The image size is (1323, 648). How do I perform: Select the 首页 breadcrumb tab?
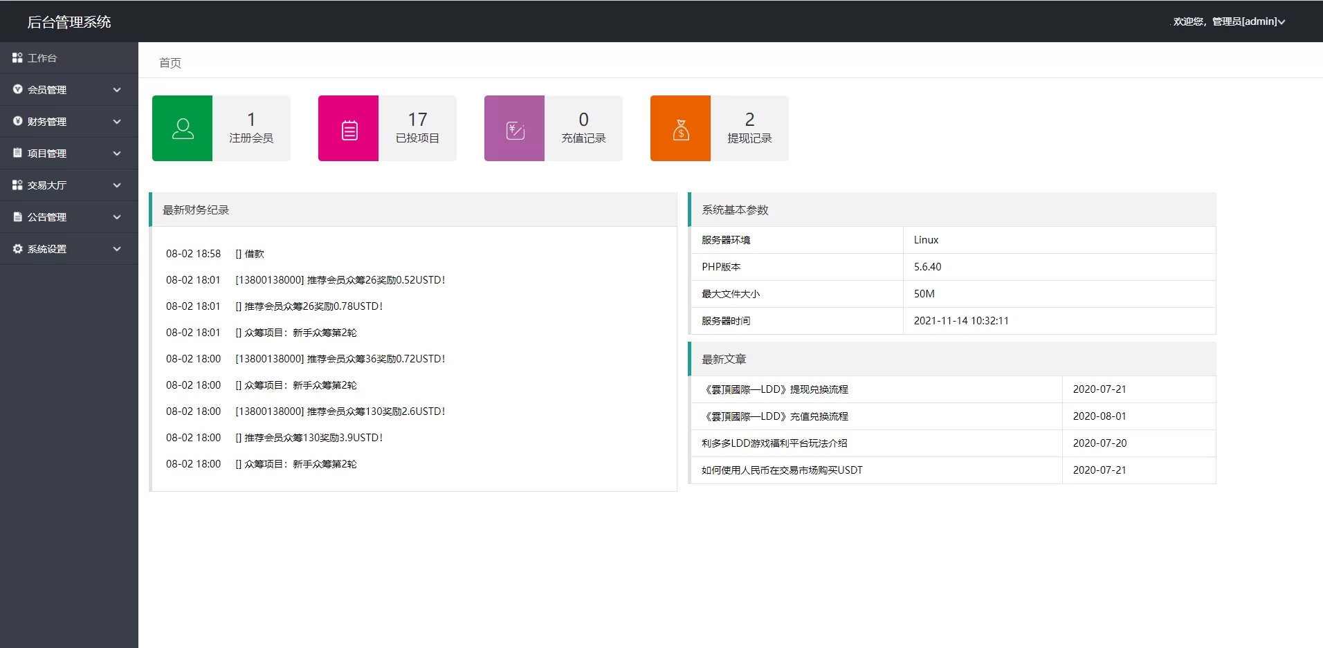[170, 63]
